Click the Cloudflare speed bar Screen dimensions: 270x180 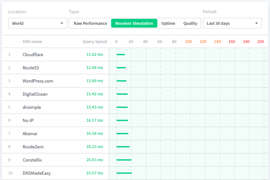tap(121, 55)
